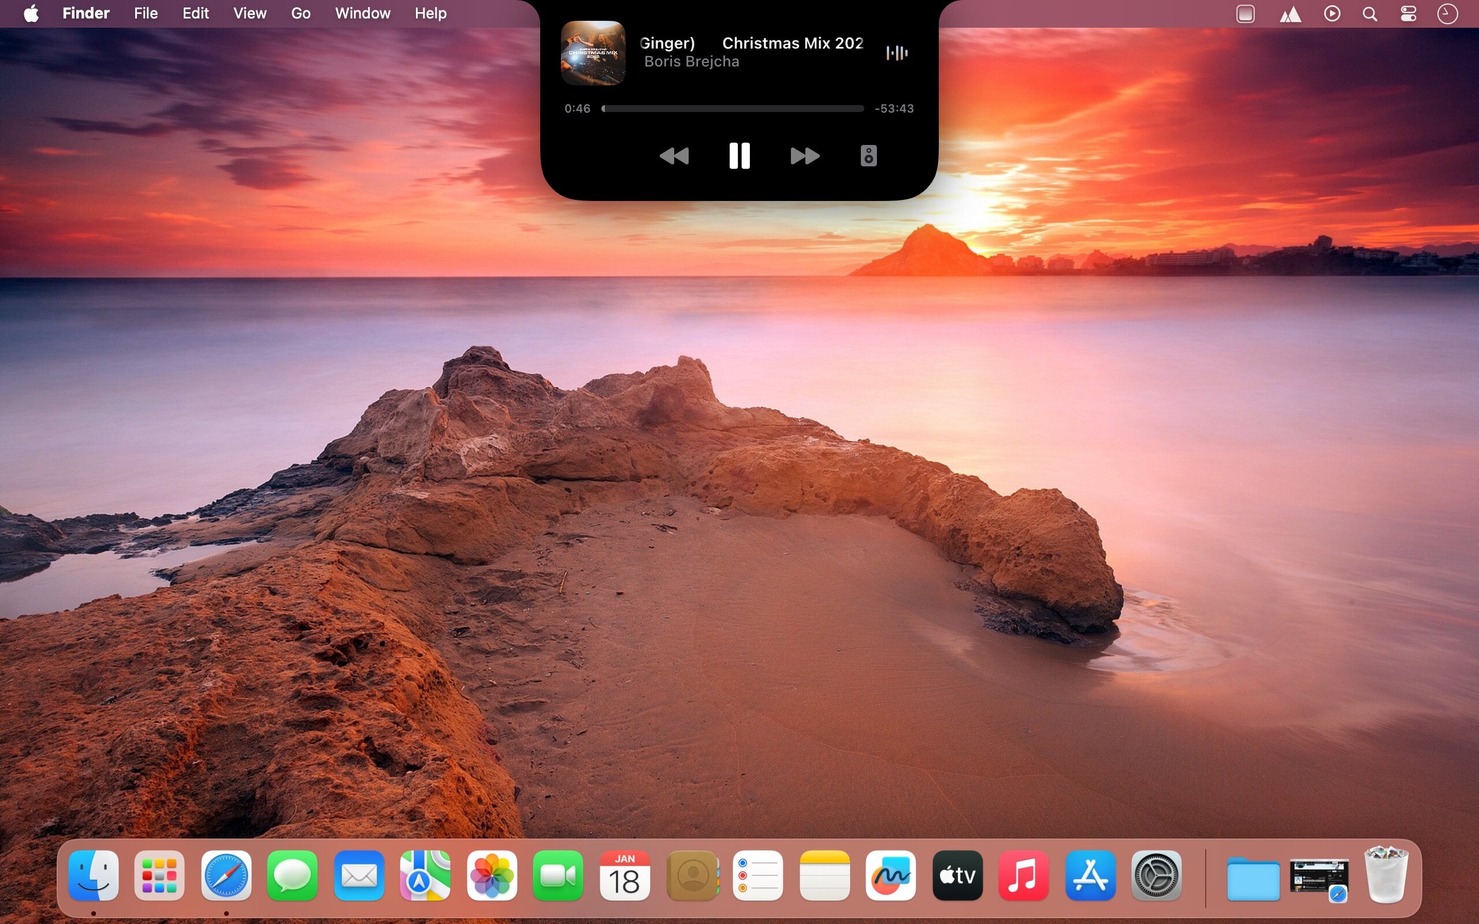The width and height of the screenshot is (1479, 924).
Task: Click the Boris Brejcha artist name
Action: [691, 62]
